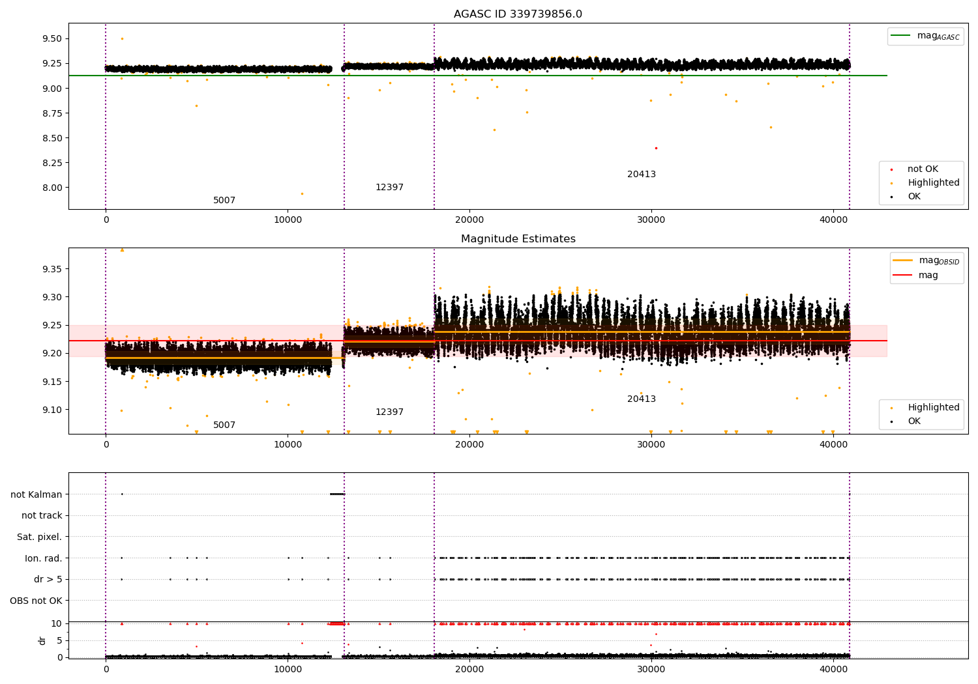Click the 30000 x-tick under bottom plot
Screen dimensions: 978x684
click(x=651, y=670)
